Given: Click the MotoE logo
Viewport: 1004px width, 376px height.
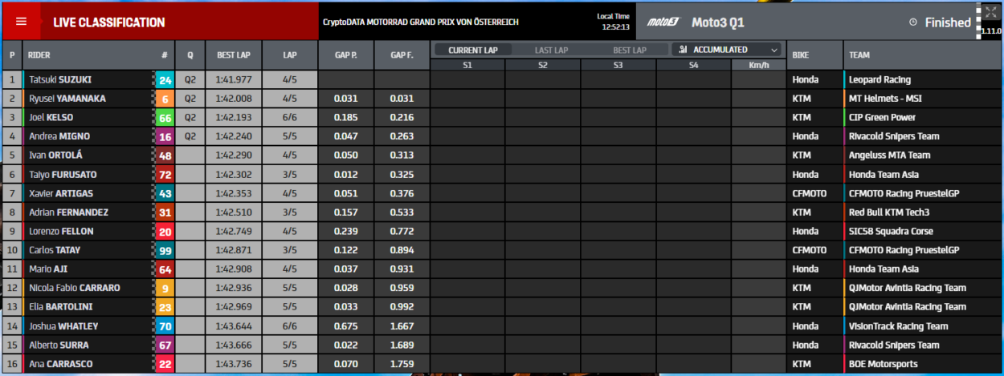Looking at the screenshot, I should click(663, 22).
